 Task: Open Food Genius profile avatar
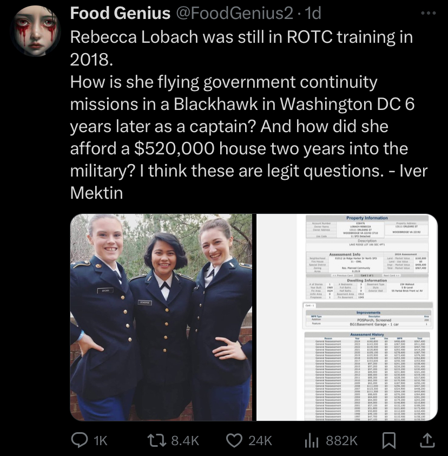(35, 30)
